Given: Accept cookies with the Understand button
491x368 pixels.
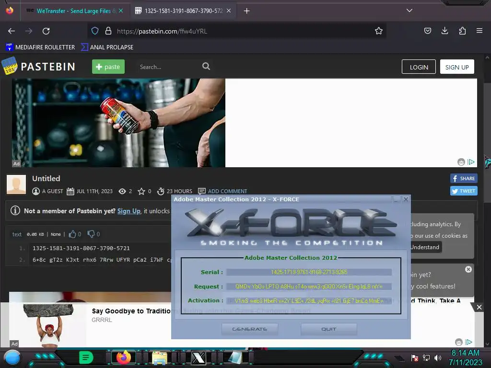Looking at the screenshot, I should click(x=425, y=247).
